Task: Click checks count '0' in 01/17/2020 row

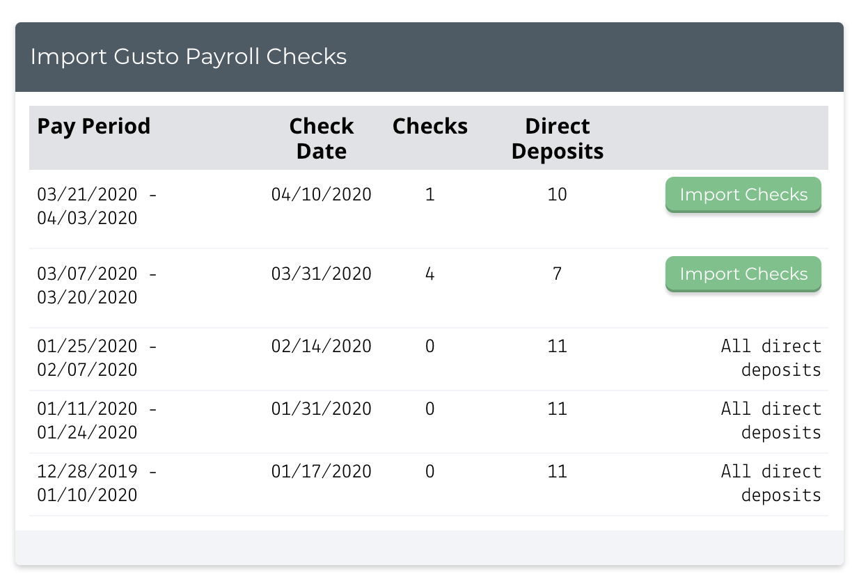Action: [x=430, y=472]
